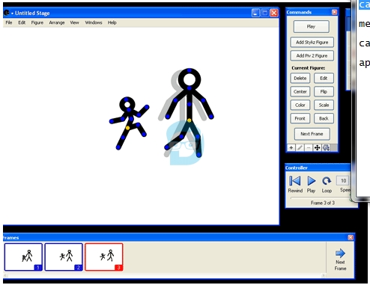The height and width of the screenshot is (285, 370).
Task: Click the speed field showing 10
Action: pyautogui.click(x=343, y=180)
